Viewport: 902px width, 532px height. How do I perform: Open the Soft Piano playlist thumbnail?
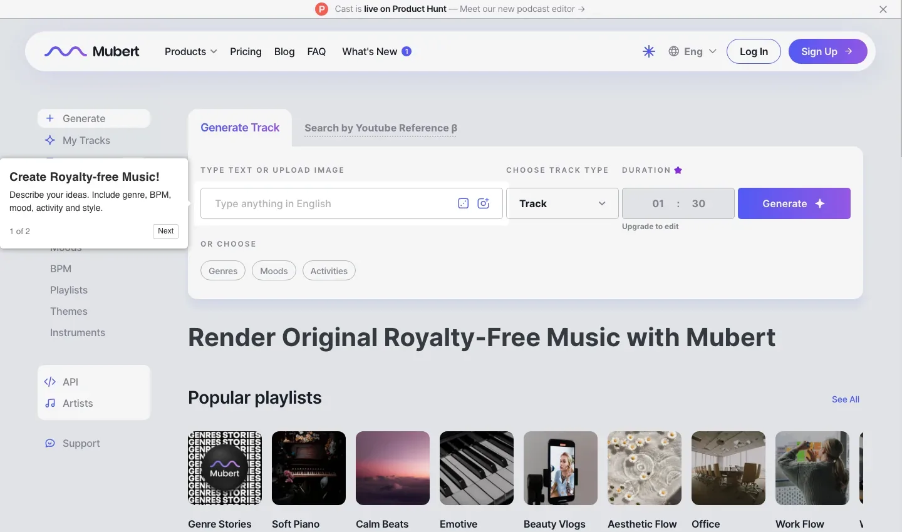coord(309,468)
